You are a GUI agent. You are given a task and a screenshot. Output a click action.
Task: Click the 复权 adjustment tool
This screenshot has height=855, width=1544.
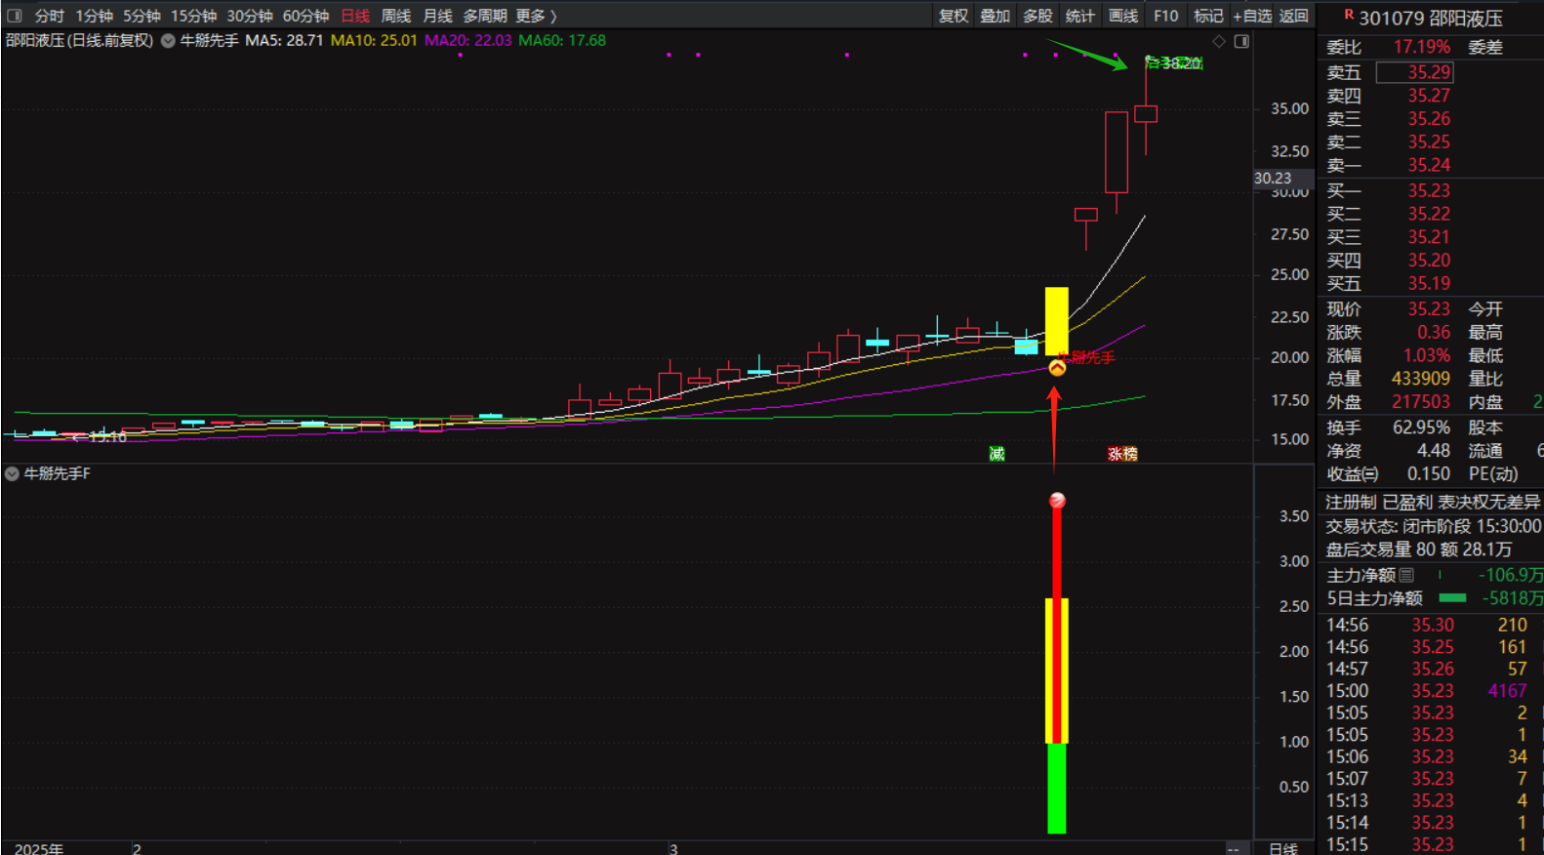pyautogui.click(x=953, y=16)
